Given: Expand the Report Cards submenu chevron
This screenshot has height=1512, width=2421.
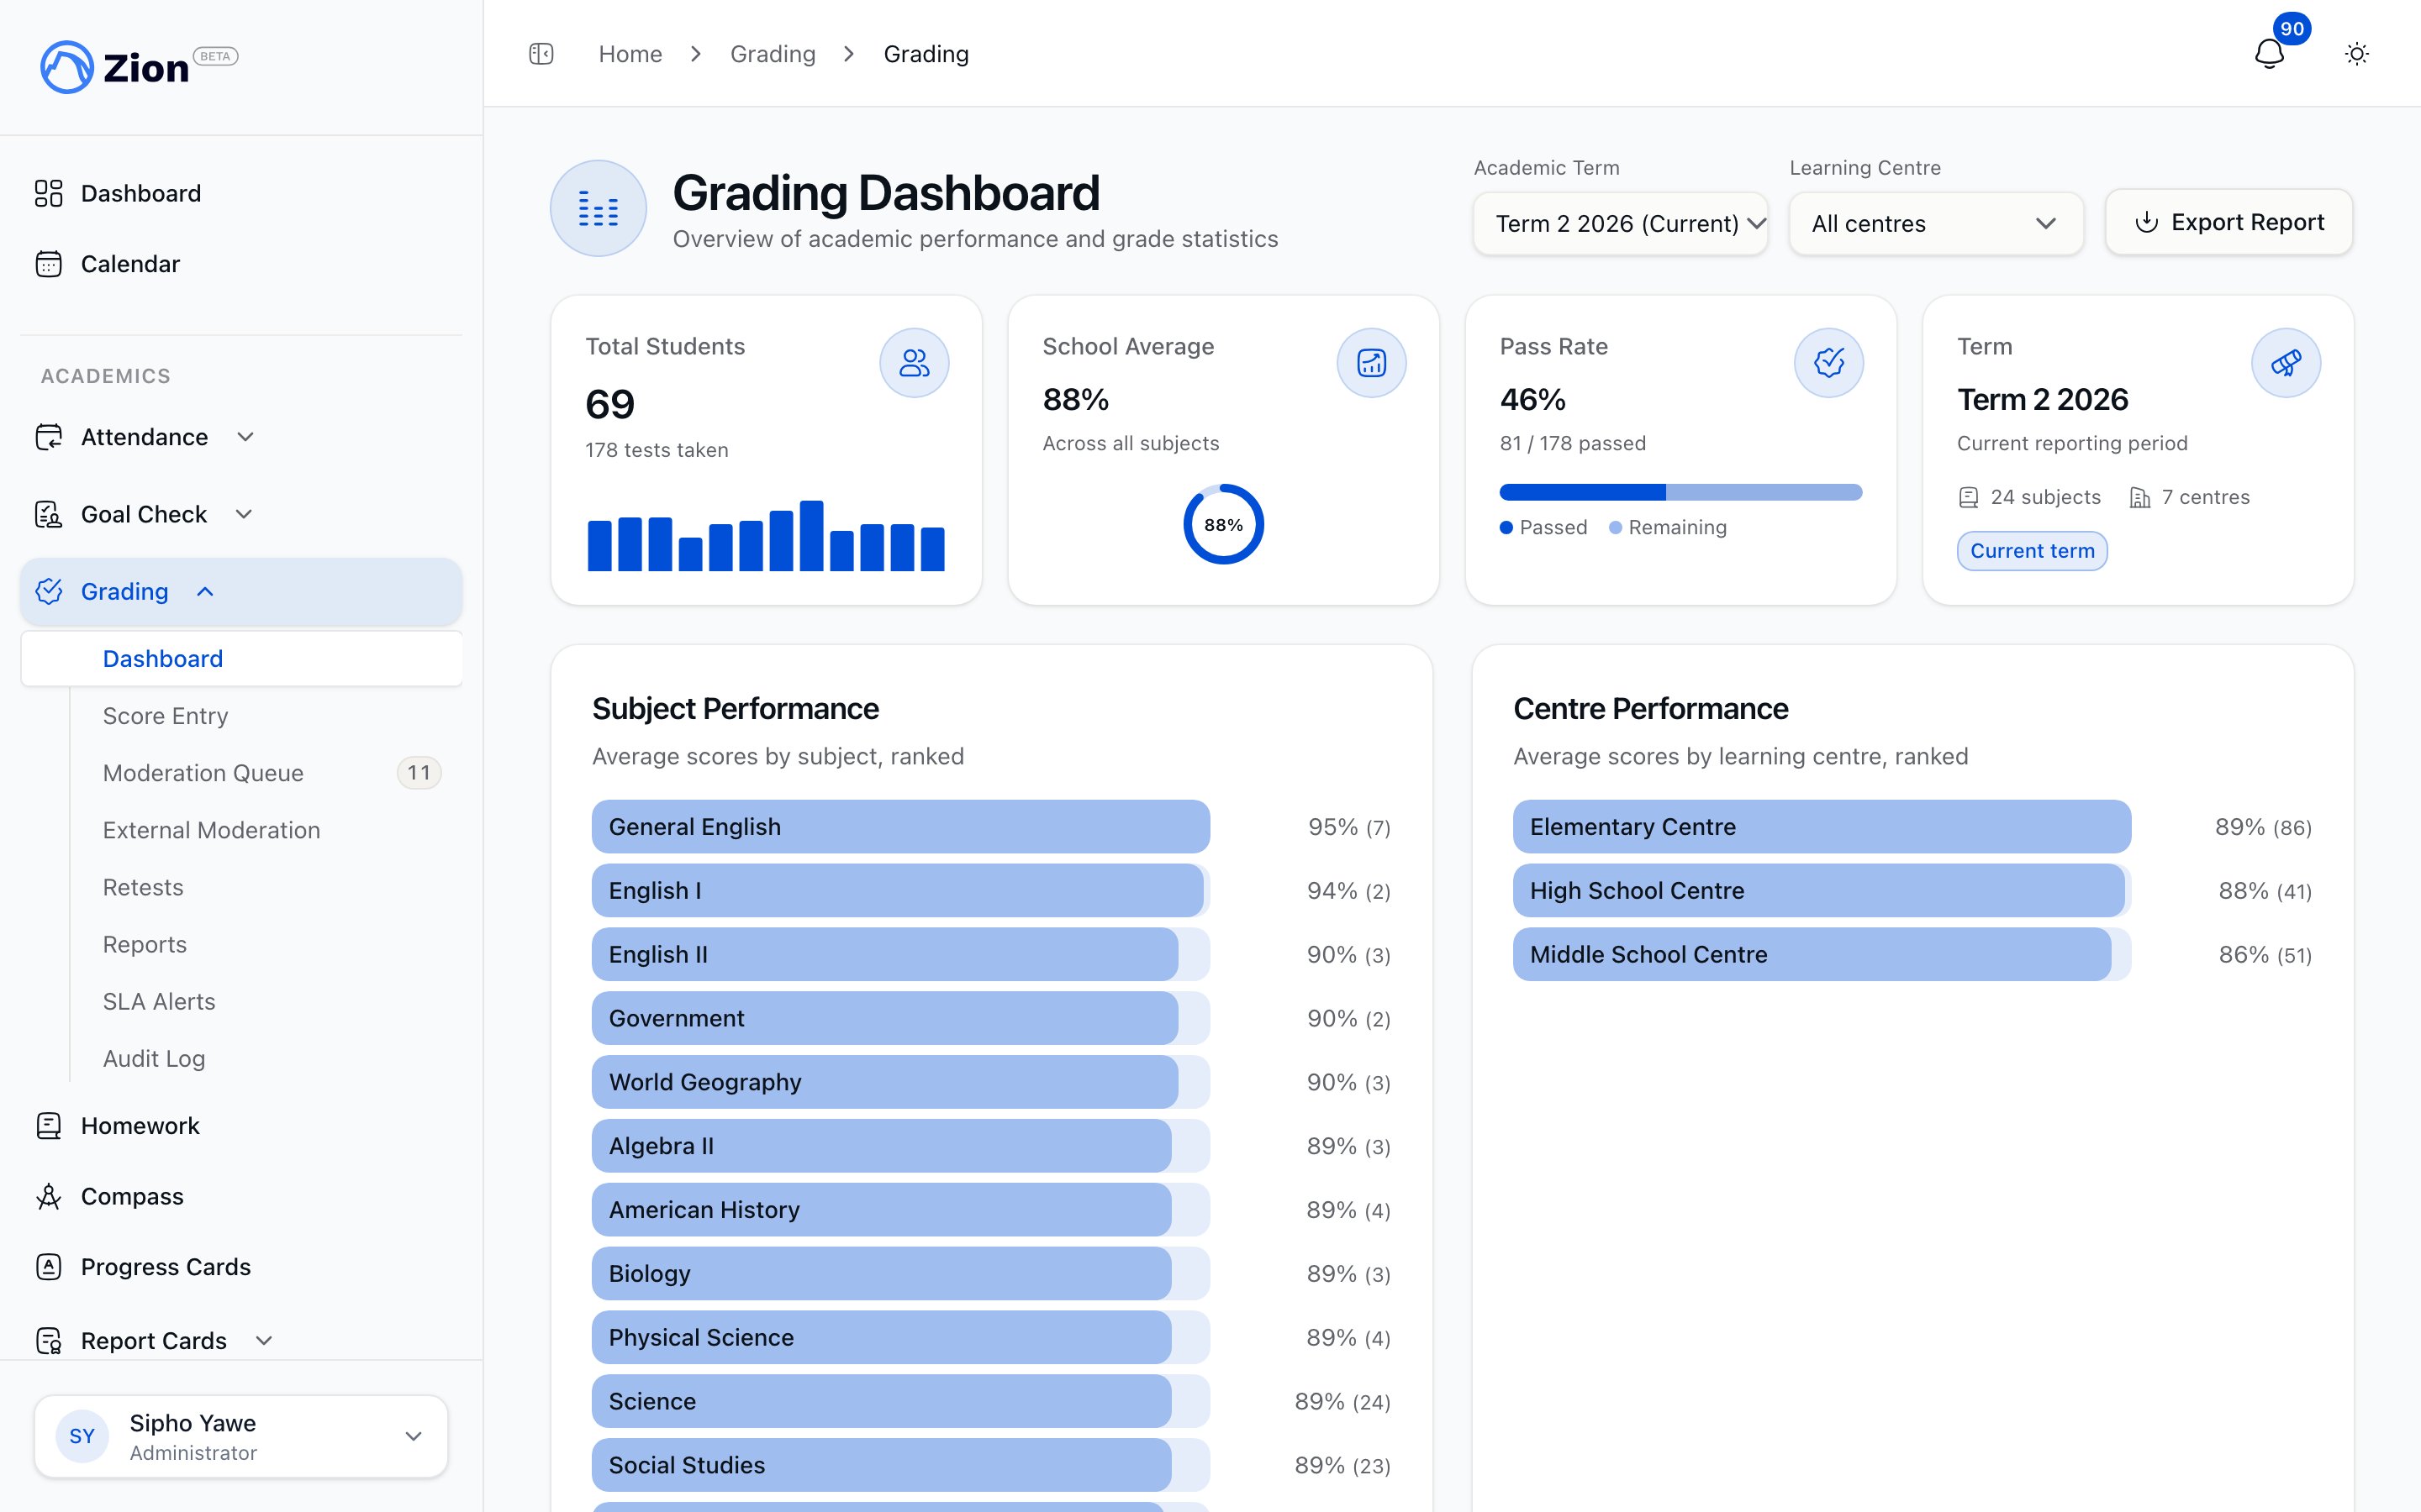Looking at the screenshot, I should [264, 1340].
